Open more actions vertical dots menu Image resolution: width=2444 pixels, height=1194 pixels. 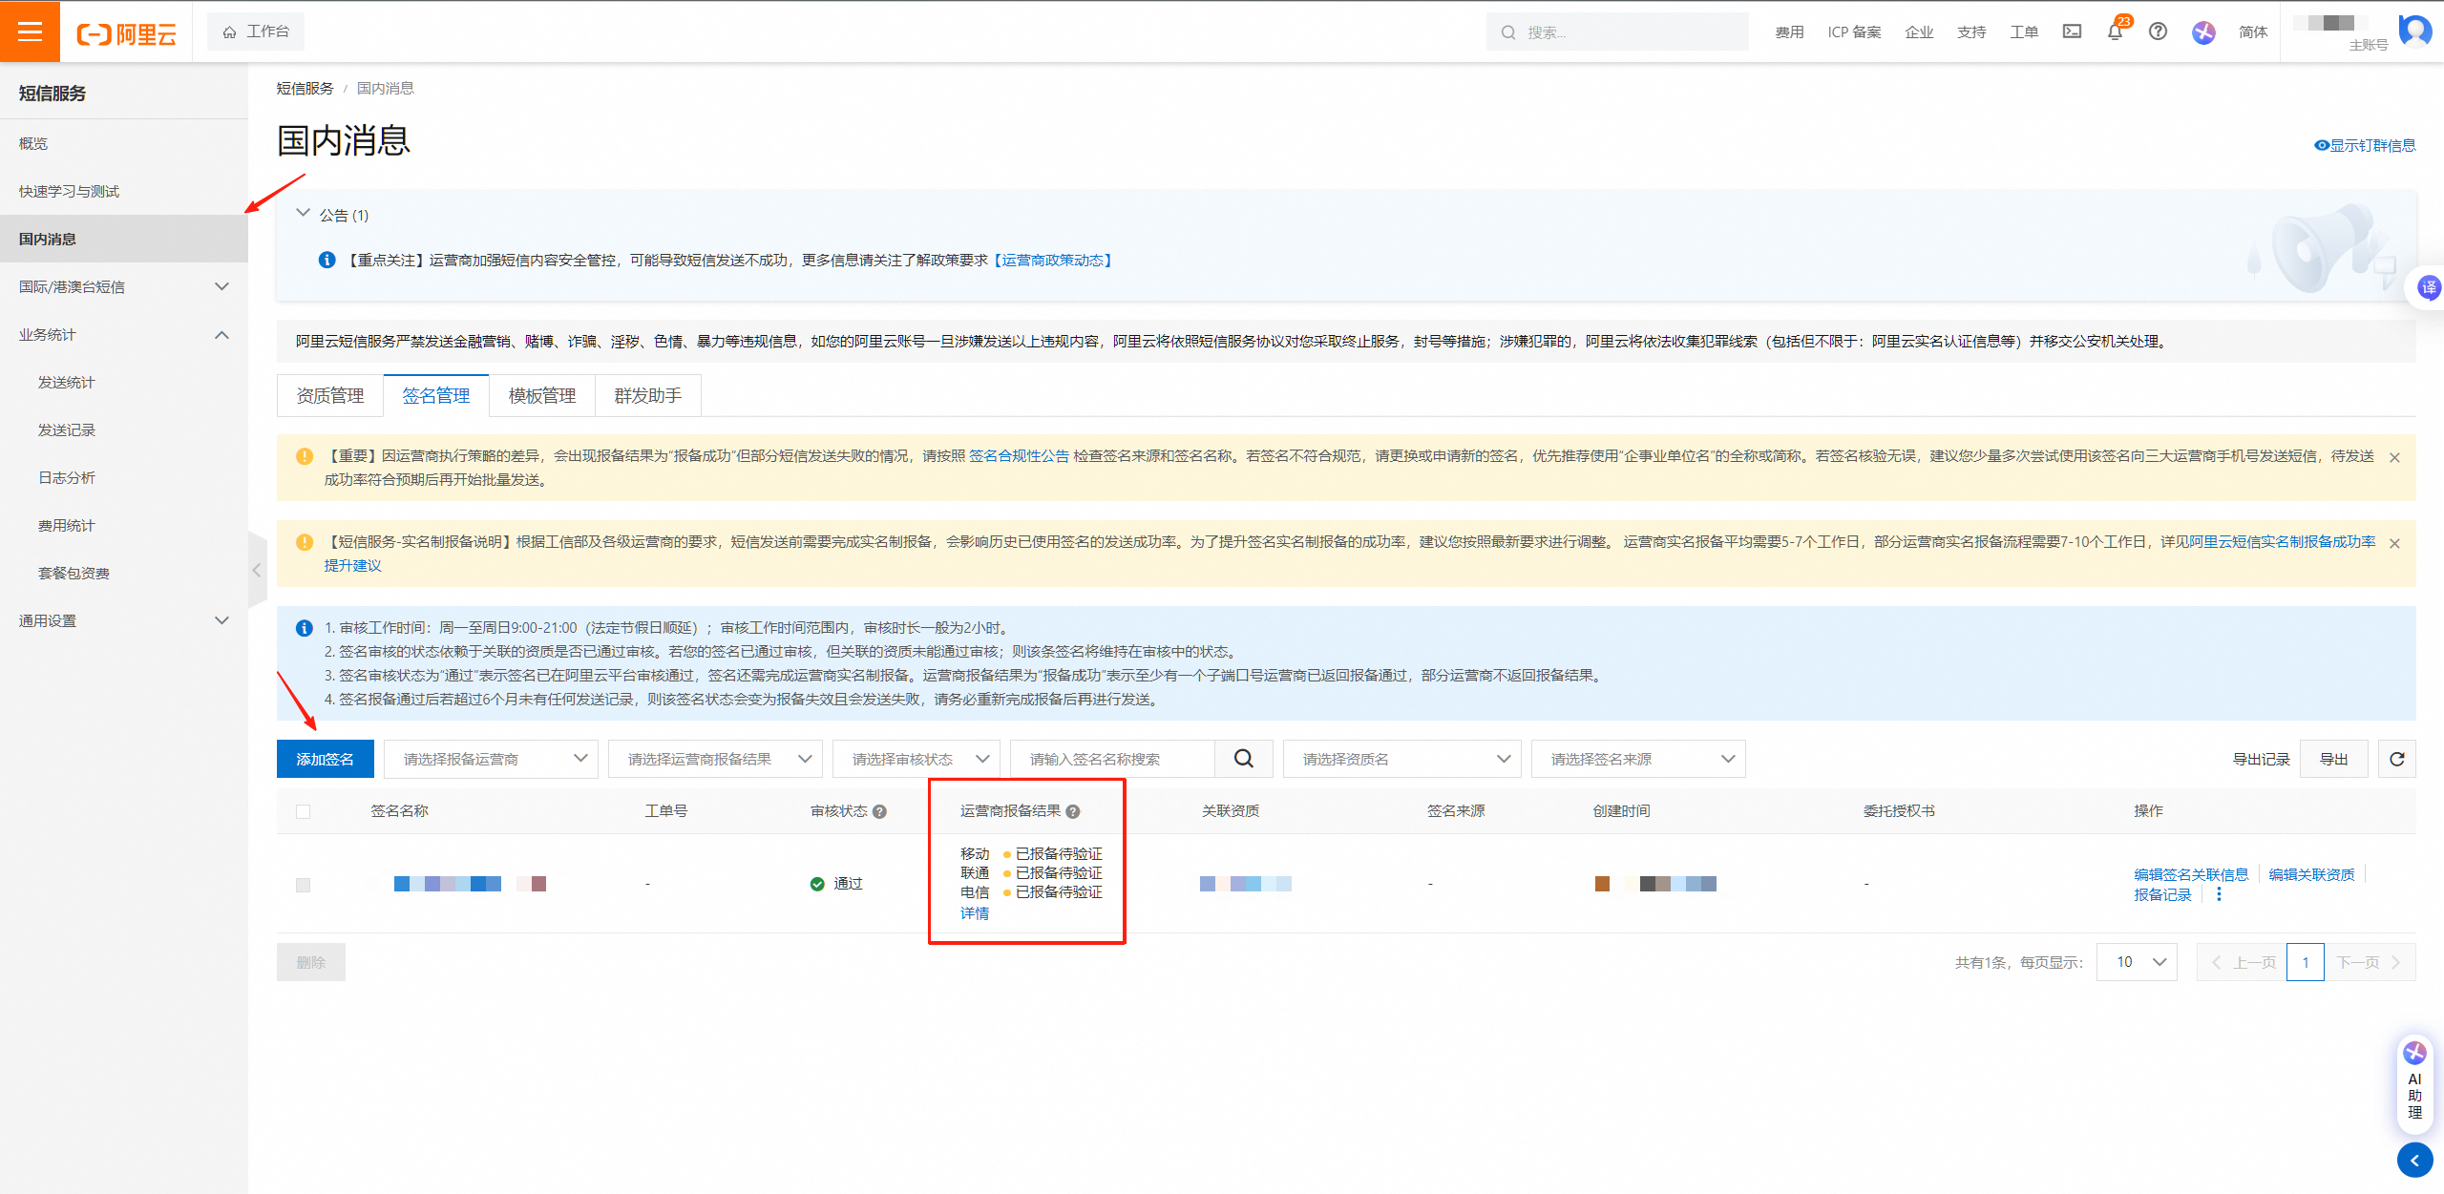[x=2219, y=894]
